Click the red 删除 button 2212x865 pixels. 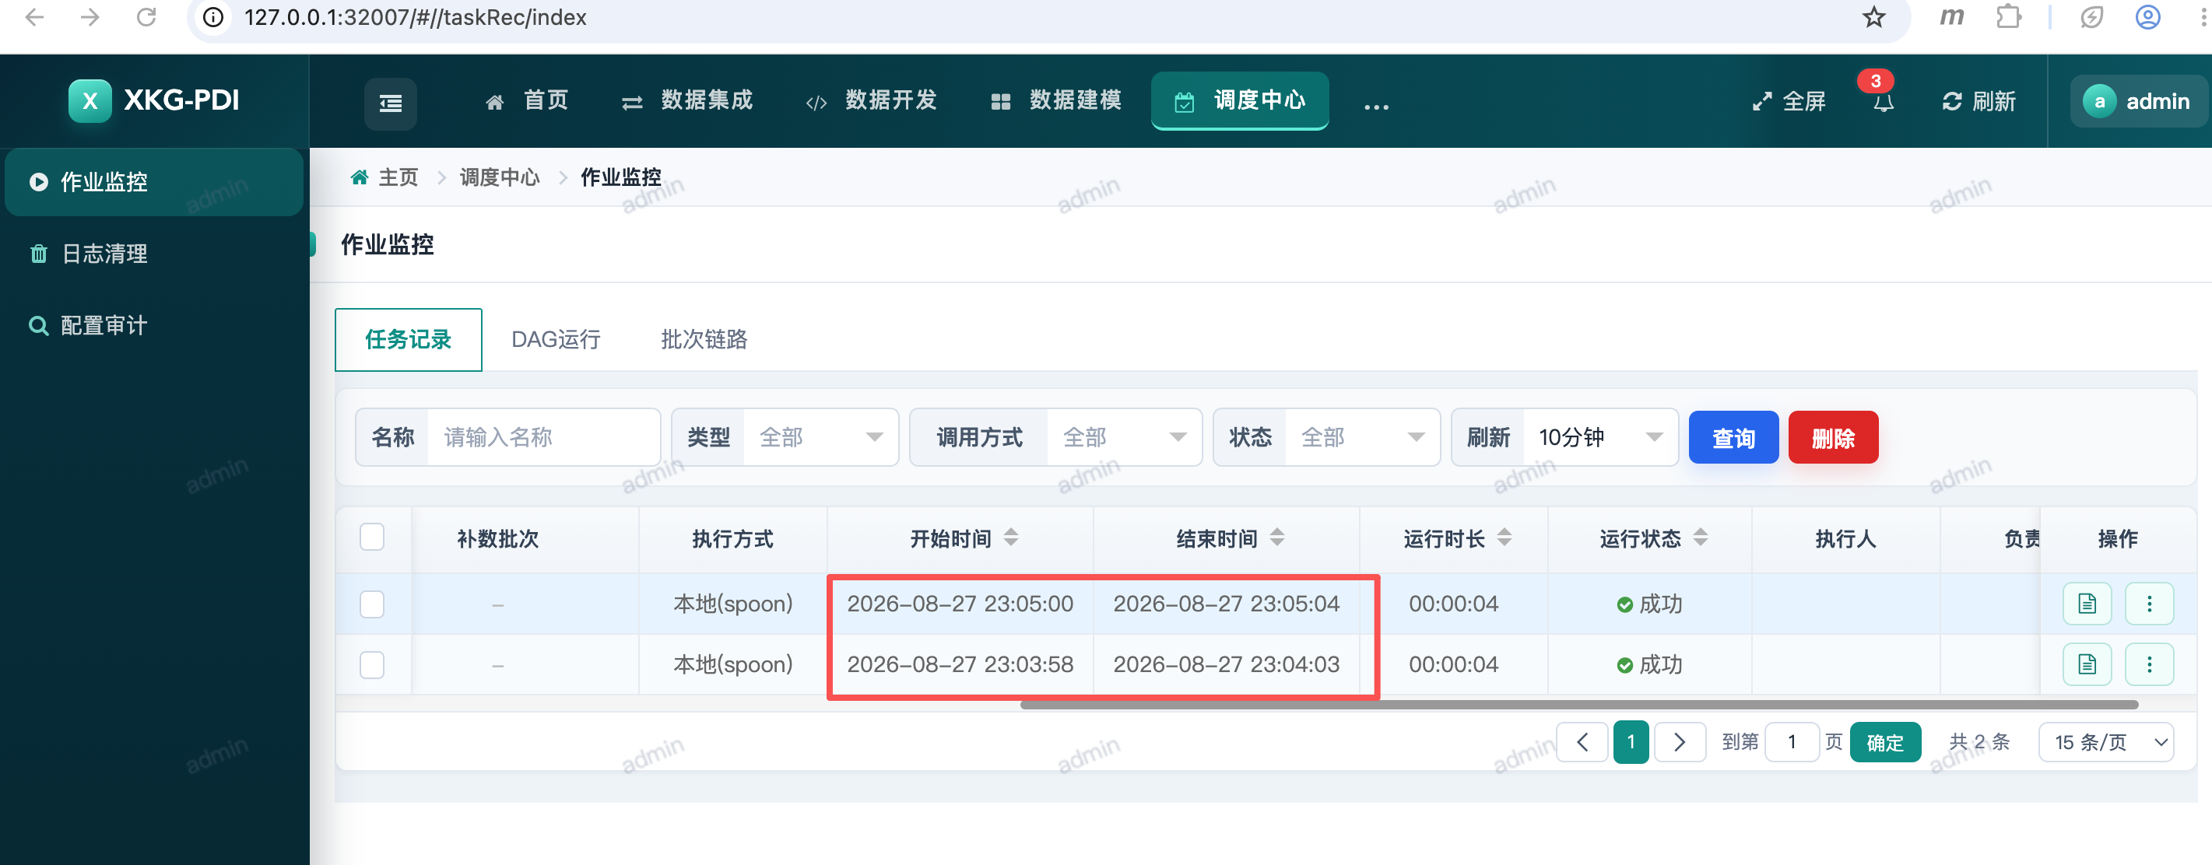[1833, 438]
